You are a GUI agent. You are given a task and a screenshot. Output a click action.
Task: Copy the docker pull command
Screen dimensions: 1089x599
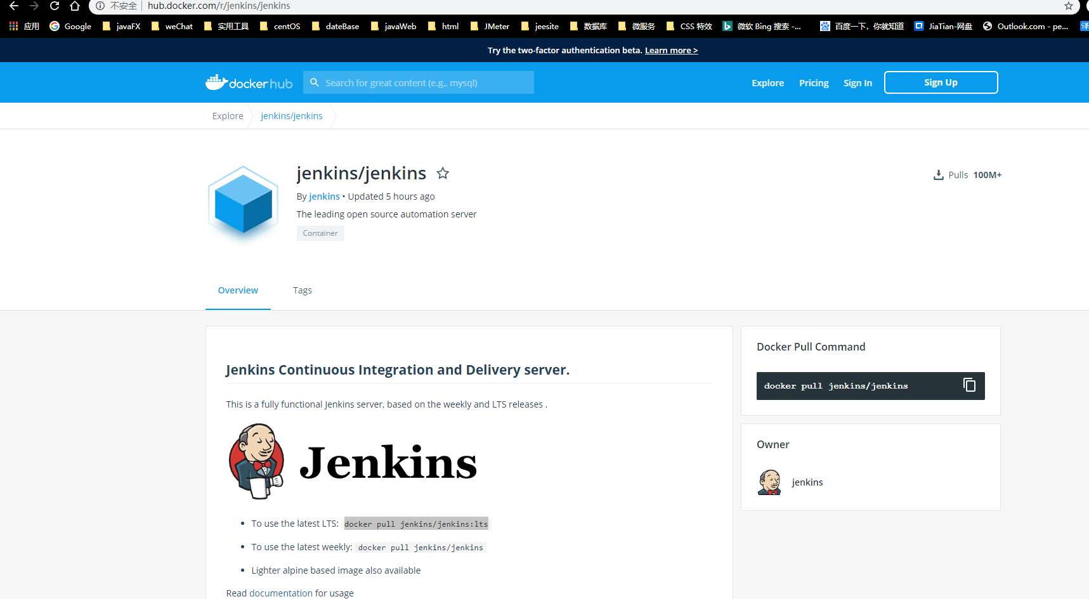tap(969, 385)
